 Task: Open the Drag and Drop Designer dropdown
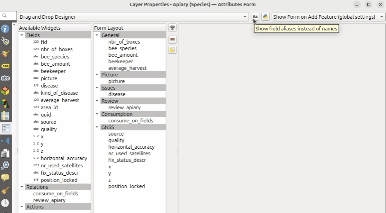[x=133, y=17]
